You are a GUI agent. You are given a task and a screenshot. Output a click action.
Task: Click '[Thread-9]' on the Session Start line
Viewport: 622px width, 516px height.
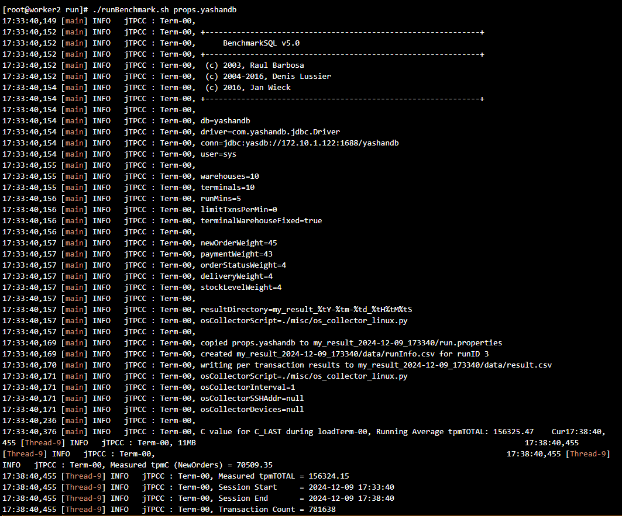(84, 487)
